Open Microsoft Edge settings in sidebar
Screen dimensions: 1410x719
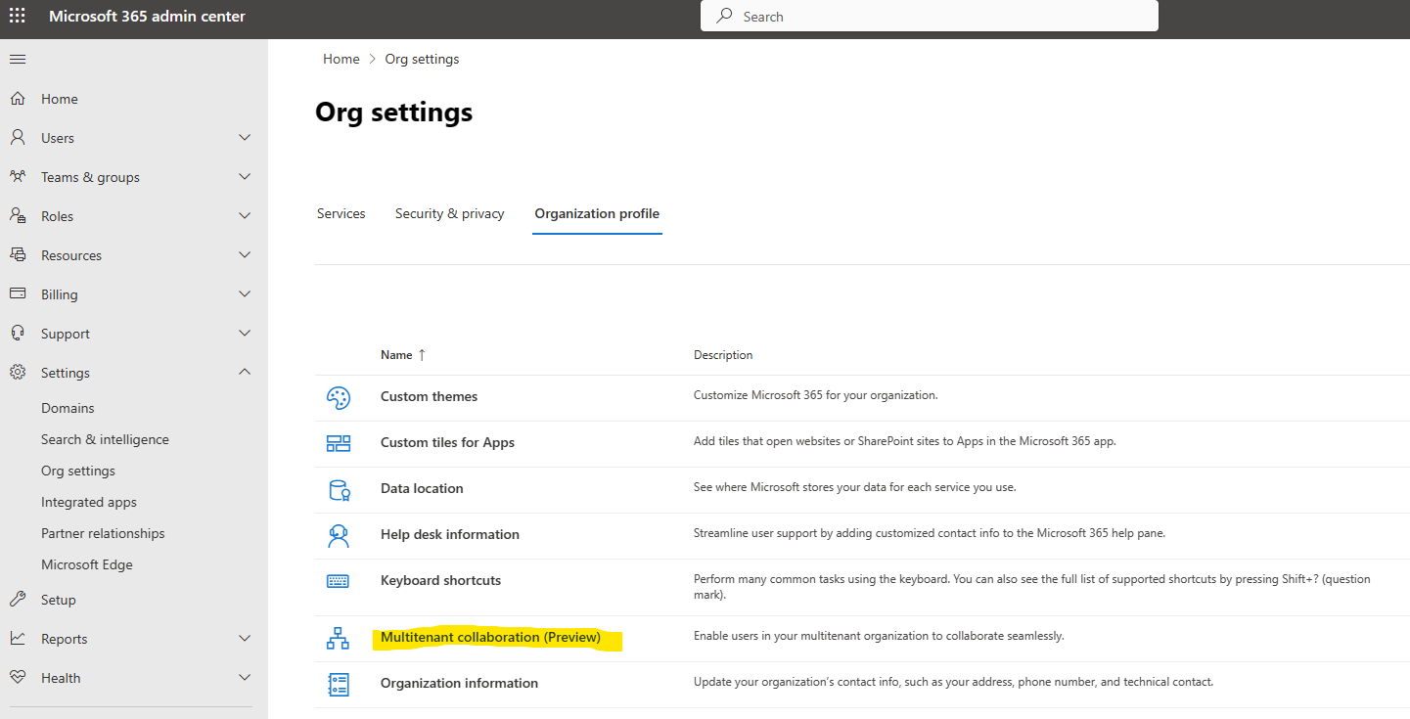tap(87, 564)
